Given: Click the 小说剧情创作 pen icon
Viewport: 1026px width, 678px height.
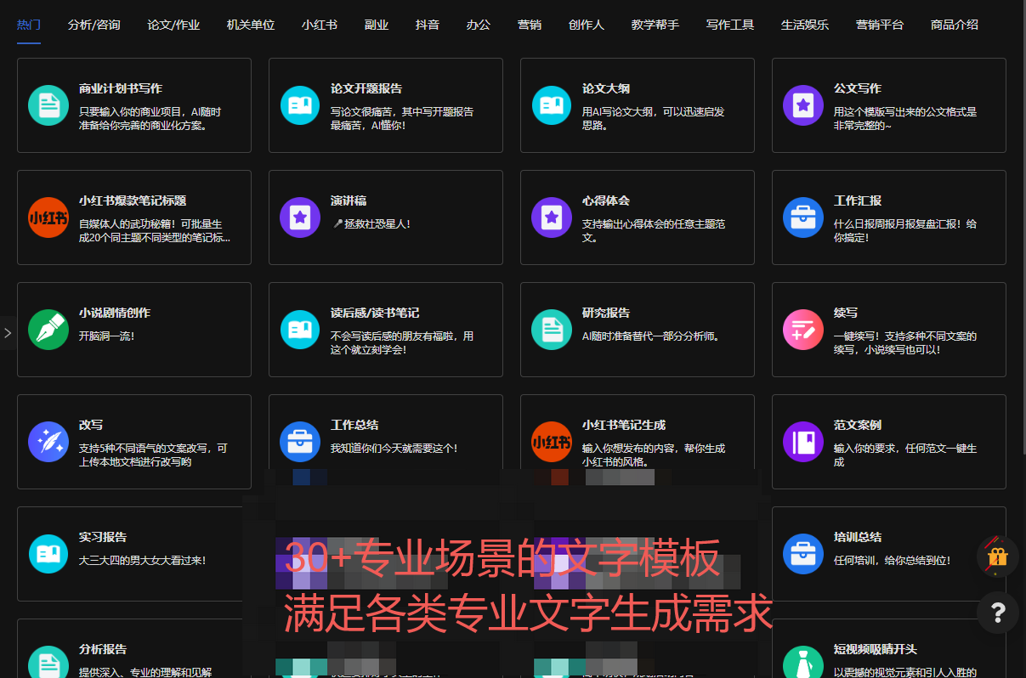Looking at the screenshot, I should [x=48, y=330].
